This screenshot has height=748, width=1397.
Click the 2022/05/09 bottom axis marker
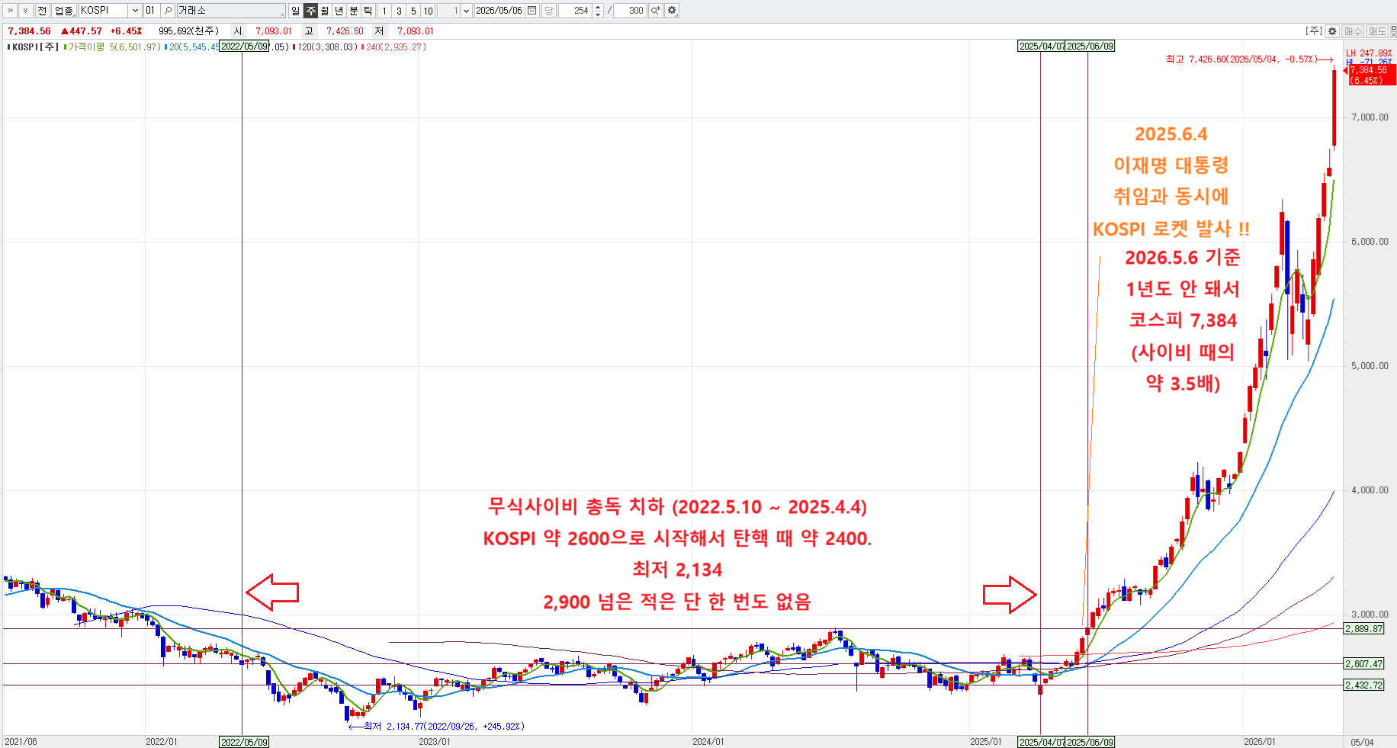pyautogui.click(x=244, y=742)
